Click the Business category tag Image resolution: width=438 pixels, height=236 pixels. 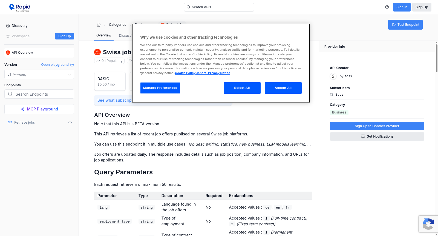(x=339, y=112)
